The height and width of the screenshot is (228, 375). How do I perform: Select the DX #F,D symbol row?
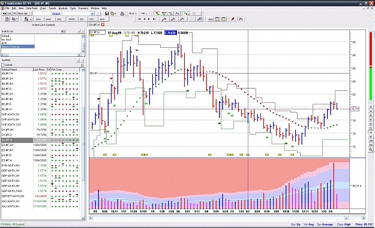[x=40, y=135]
